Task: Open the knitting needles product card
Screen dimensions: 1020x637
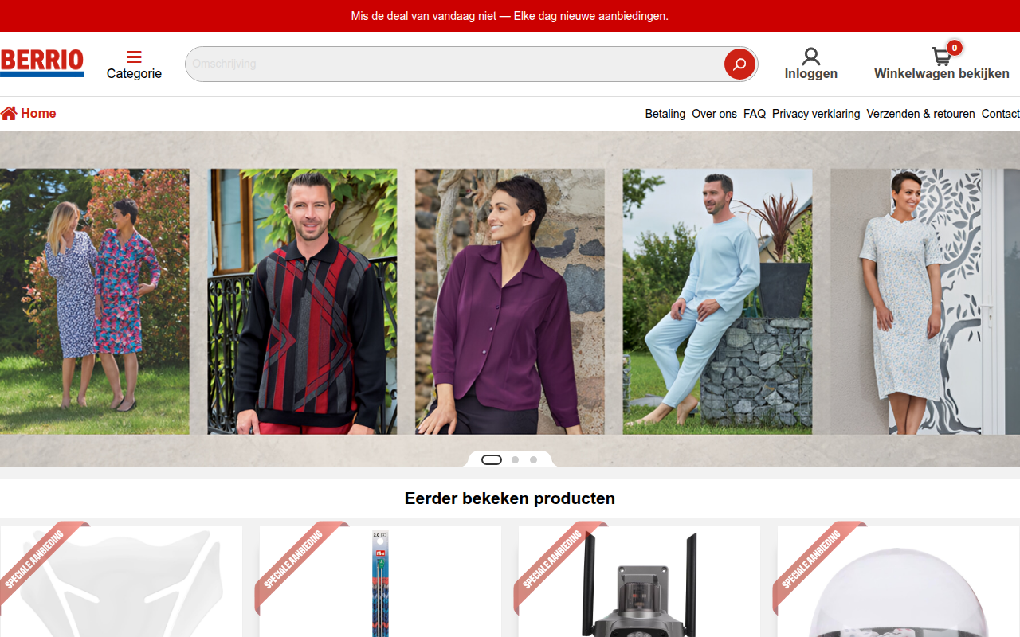Action: (380, 581)
